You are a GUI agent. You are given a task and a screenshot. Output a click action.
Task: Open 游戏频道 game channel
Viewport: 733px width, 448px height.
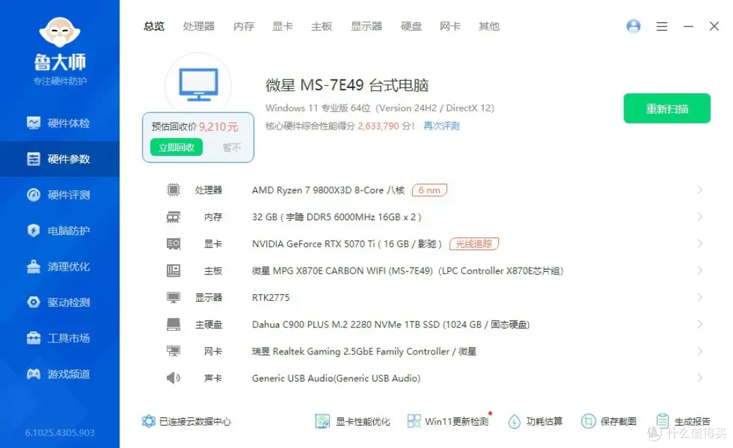(x=59, y=374)
